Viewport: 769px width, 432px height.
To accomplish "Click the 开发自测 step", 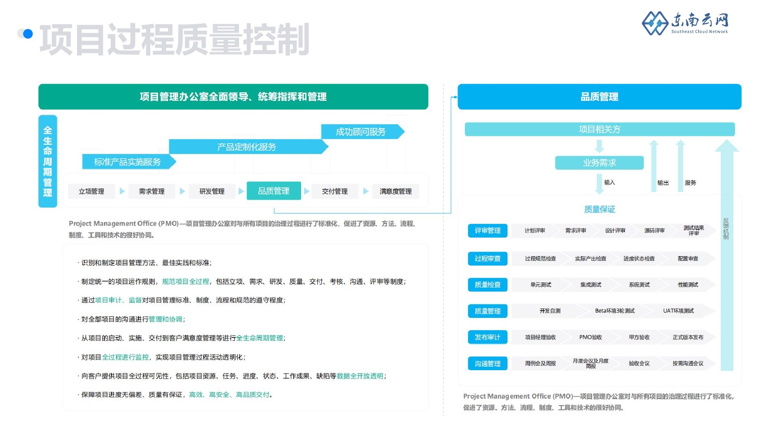I will [x=550, y=311].
